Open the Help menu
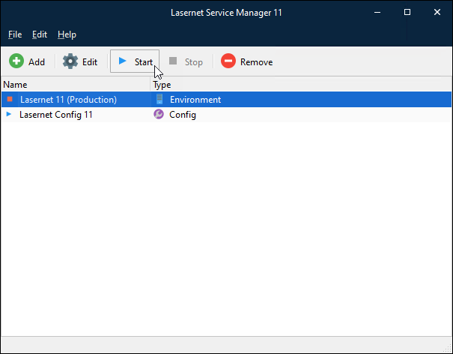The height and width of the screenshot is (354, 453). (x=67, y=34)
